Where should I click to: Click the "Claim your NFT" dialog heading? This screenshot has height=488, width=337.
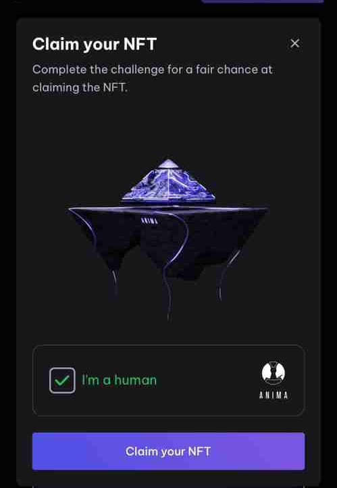pyautogui.click(x=95, y=44)
